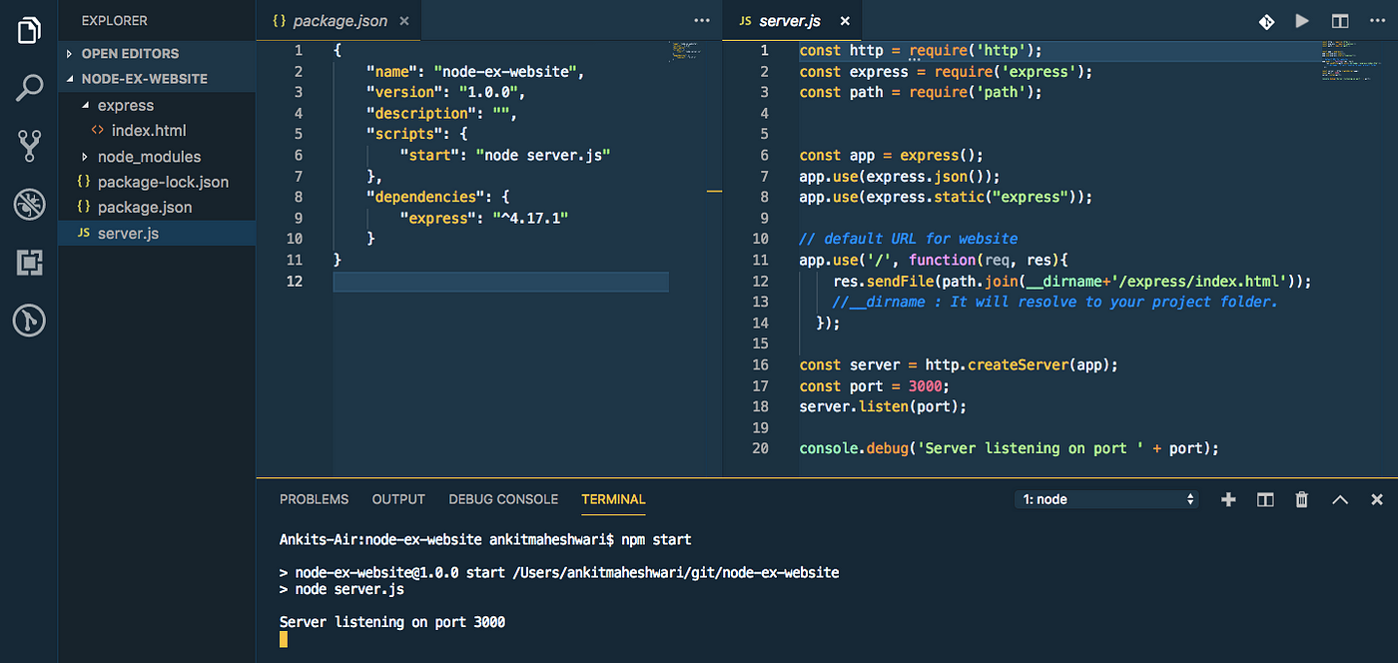Open the Search view icon
The width and height of the screenshot is (1398, 663).
(x=29, y=88)
